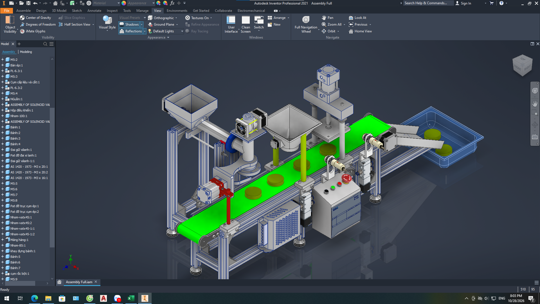Open the Visual Style tool

(107, 23)
